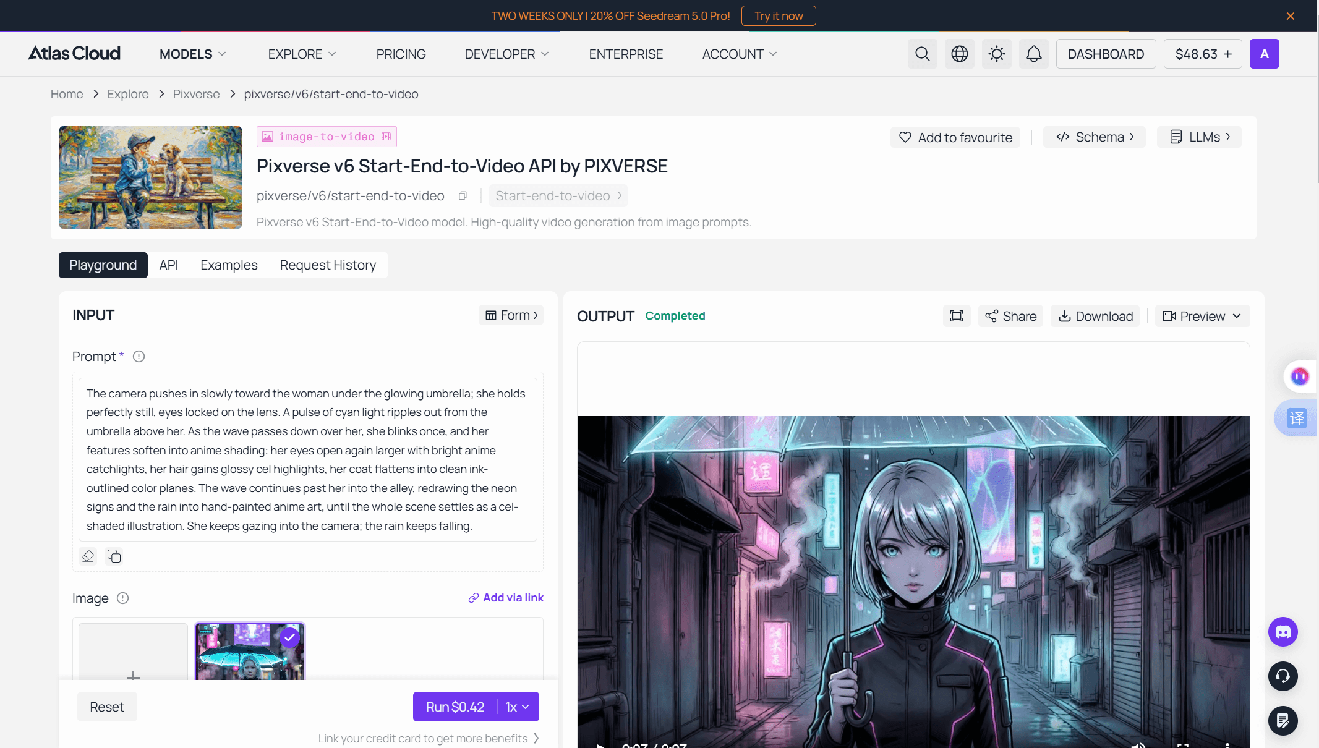Click the prompt info icon

[139, 357]
